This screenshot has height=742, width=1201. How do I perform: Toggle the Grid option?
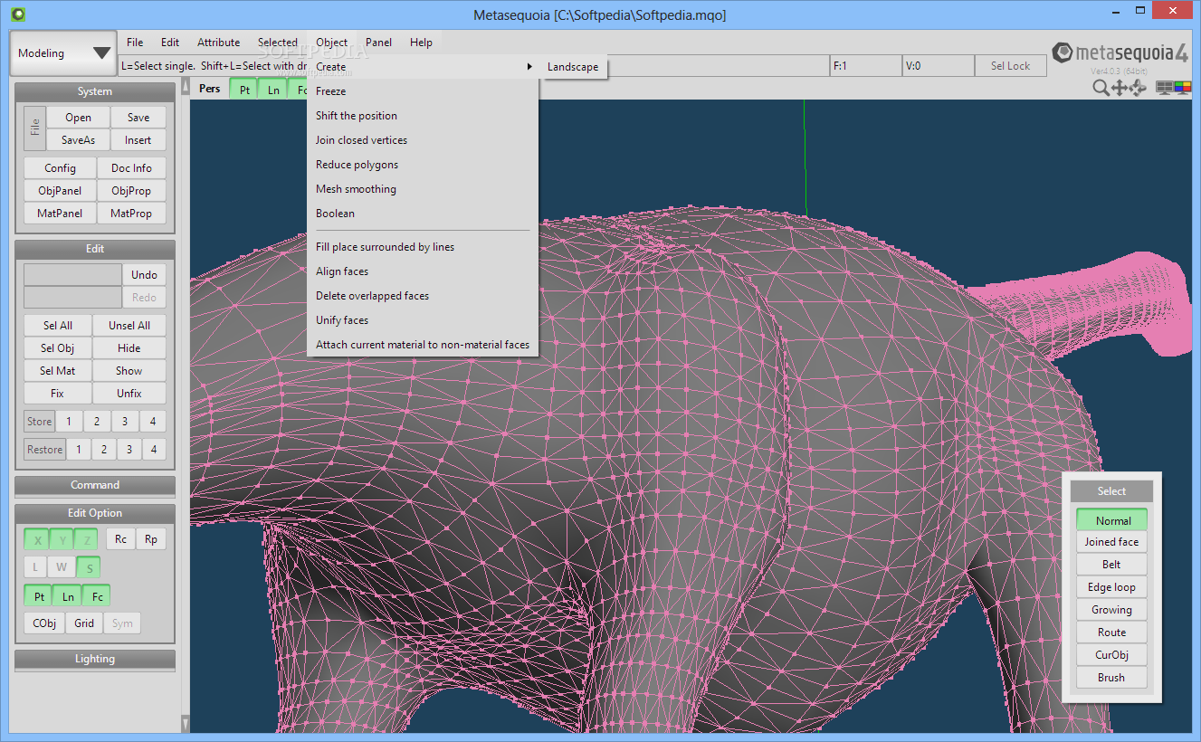click(x=84, y=623)
